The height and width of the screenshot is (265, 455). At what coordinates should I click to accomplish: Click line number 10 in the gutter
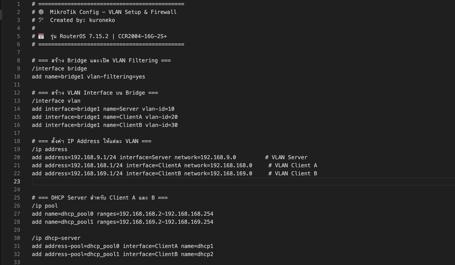pyautogui.click(x=17, y=77)
